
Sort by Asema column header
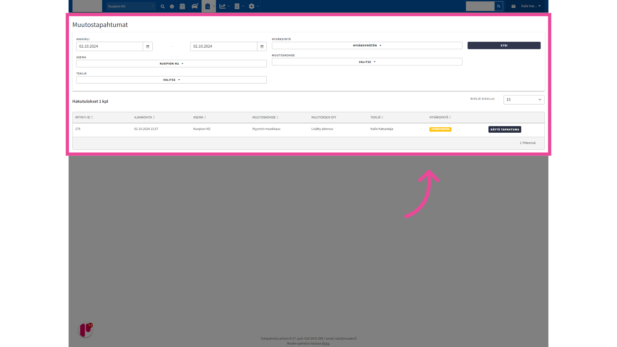point(200,117)
